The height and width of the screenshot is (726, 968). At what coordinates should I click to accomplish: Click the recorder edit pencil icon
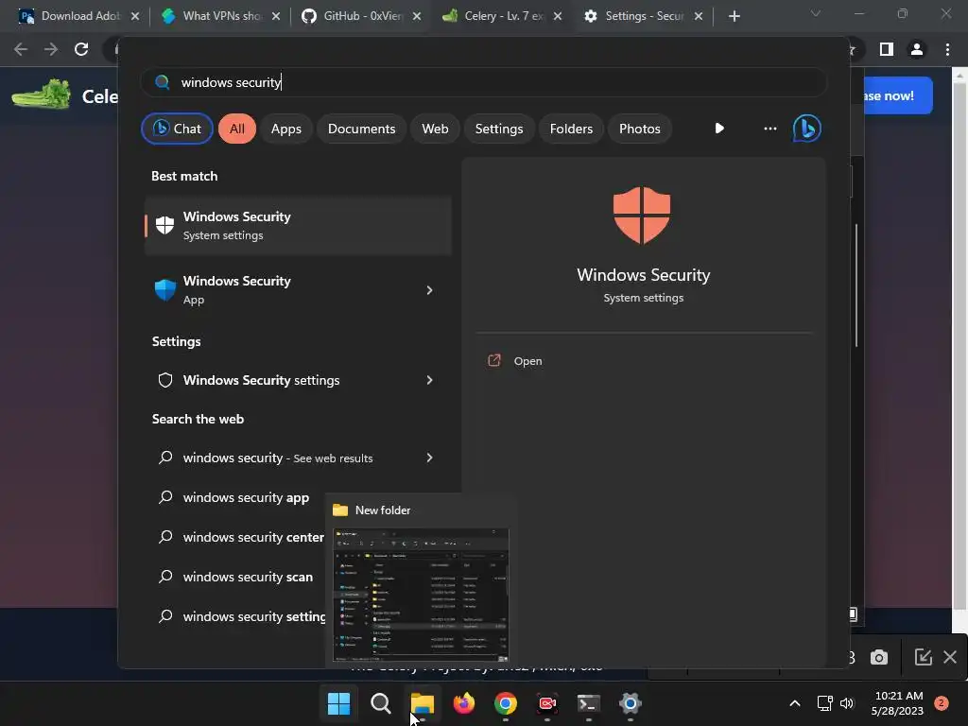(923, 657)
